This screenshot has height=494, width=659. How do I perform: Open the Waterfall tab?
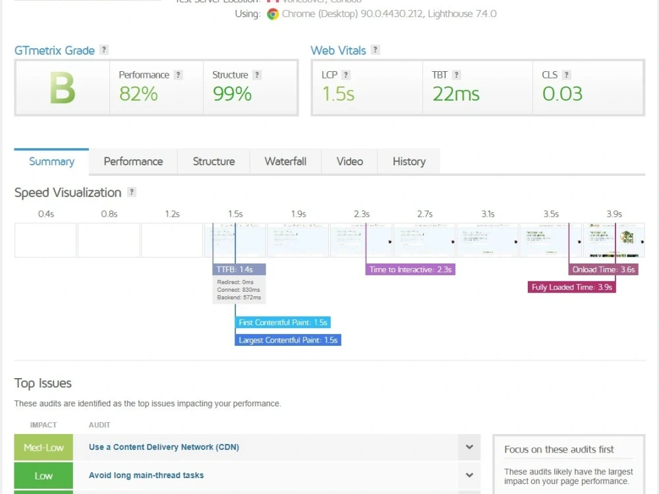pos(285,161)
